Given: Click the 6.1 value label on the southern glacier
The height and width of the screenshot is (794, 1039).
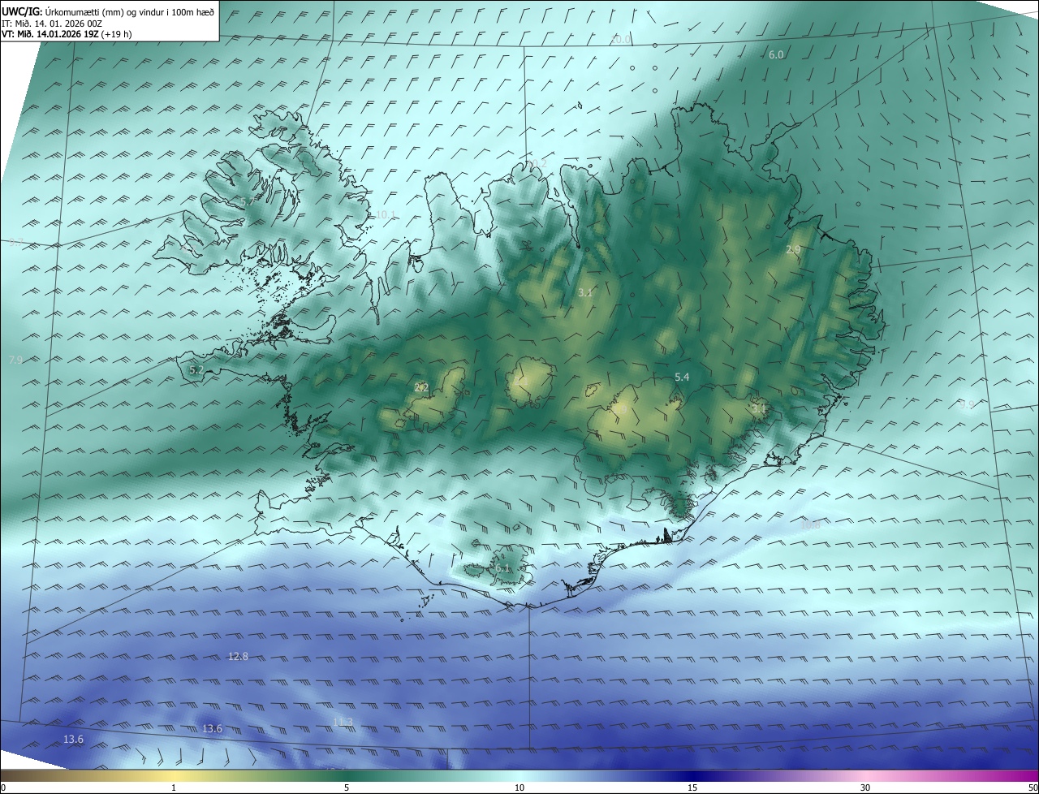Looking at the screenshot, I should (x=502, y=568).
